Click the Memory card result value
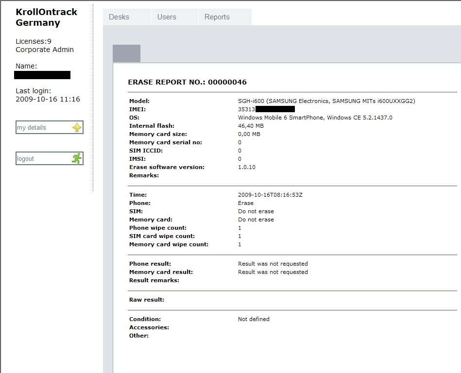The height and width of the screenshot is (373, 461). point(273,272)
